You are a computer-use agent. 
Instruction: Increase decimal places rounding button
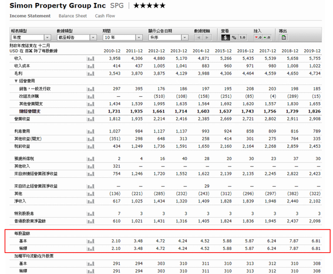(267, 38)
